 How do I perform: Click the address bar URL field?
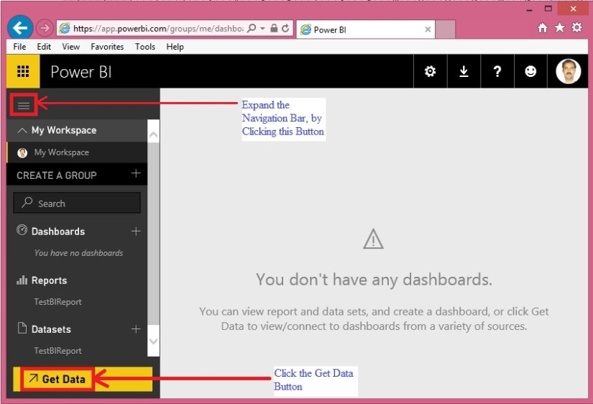pyautogui.click(x=158, y=28)
